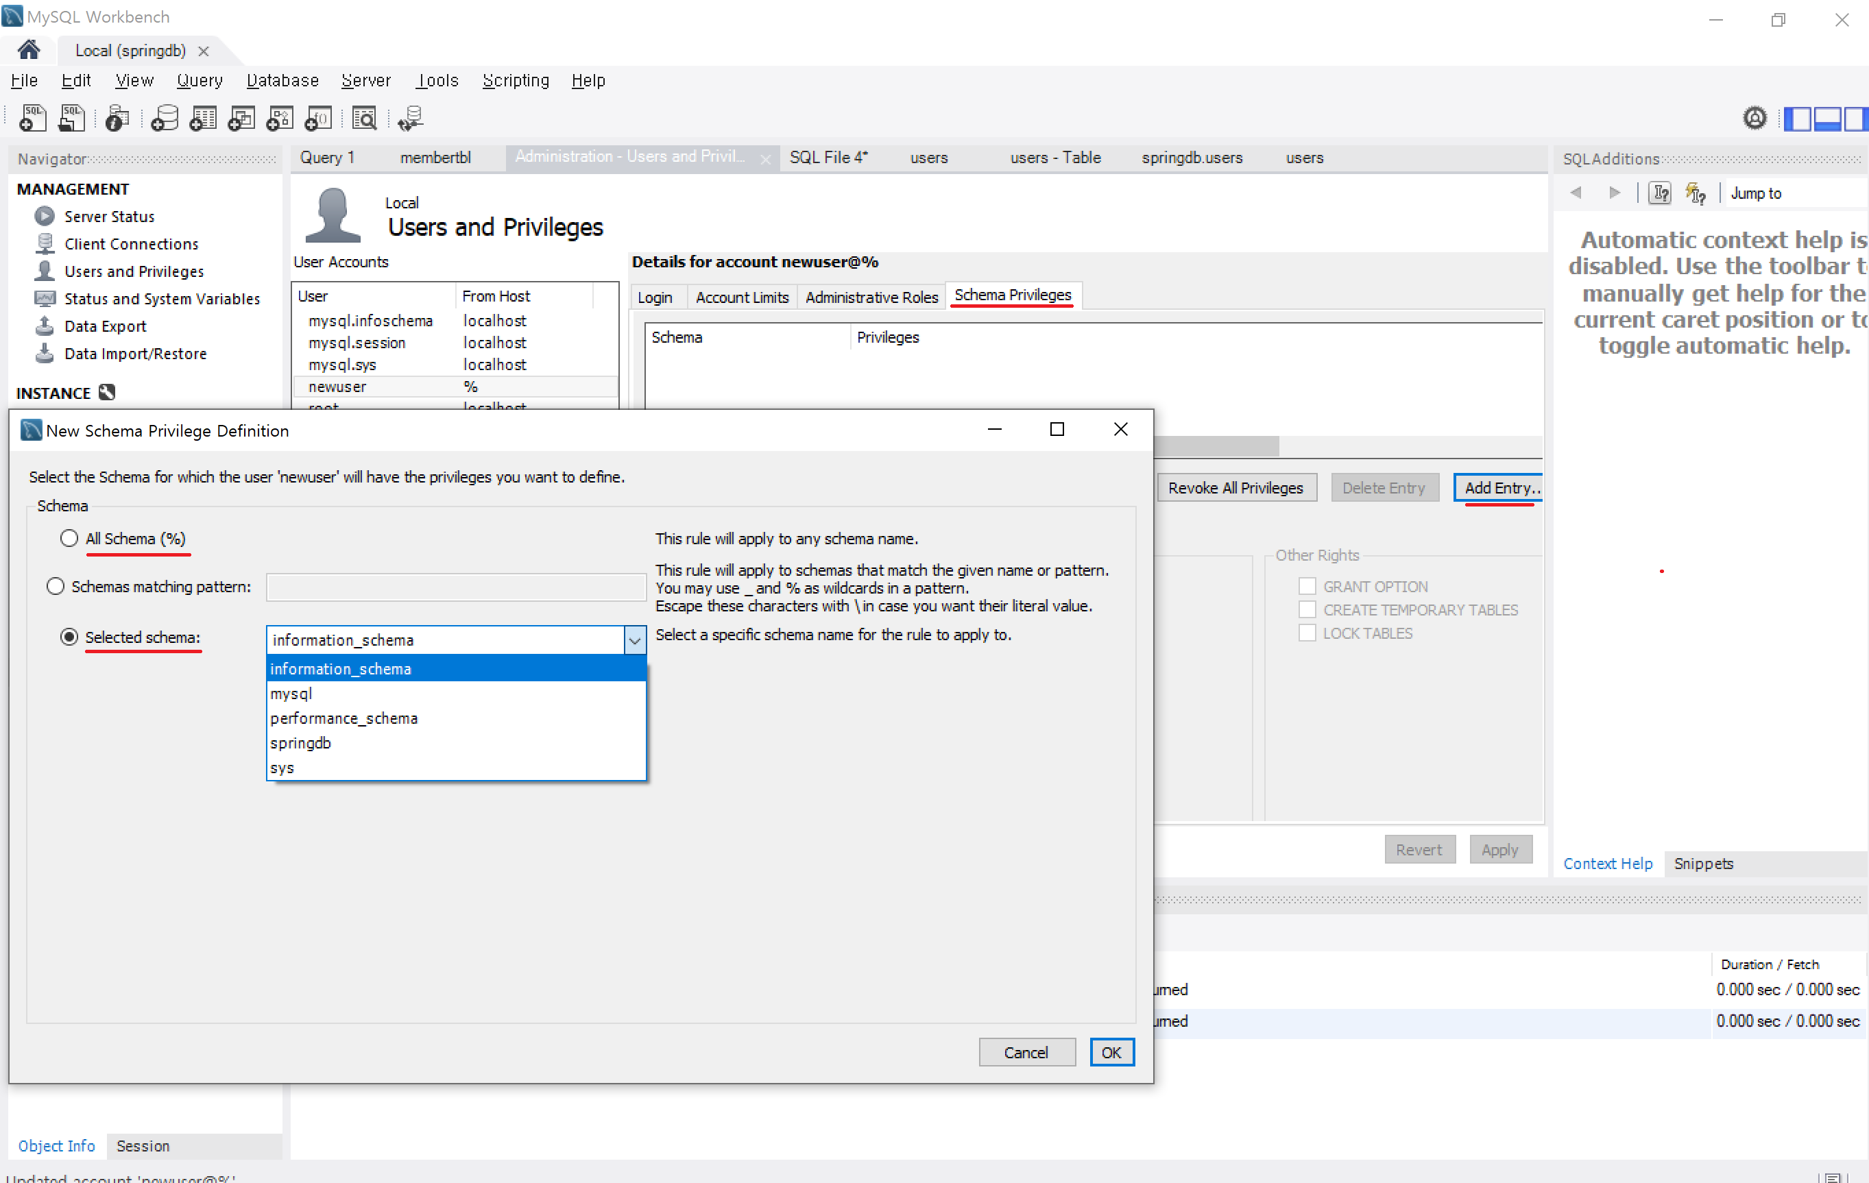This screenshot has width=1869, height=1183.
Task: Click the open SQL script file icon
Action: 71,118
